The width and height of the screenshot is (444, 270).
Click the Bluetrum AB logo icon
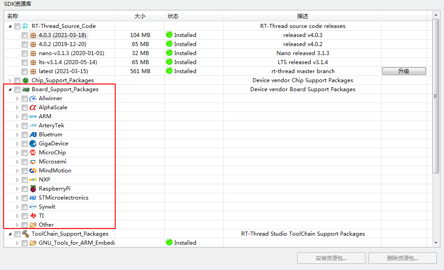click(33, 135)
